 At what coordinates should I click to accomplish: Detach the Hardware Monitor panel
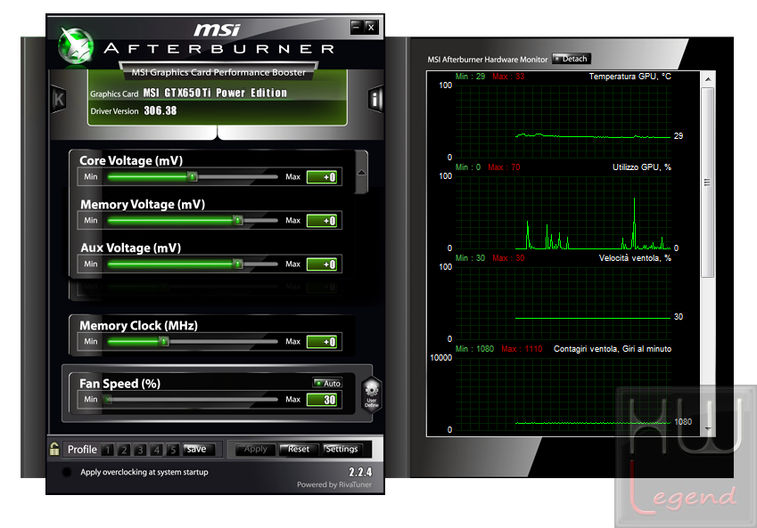click(572, 59)
